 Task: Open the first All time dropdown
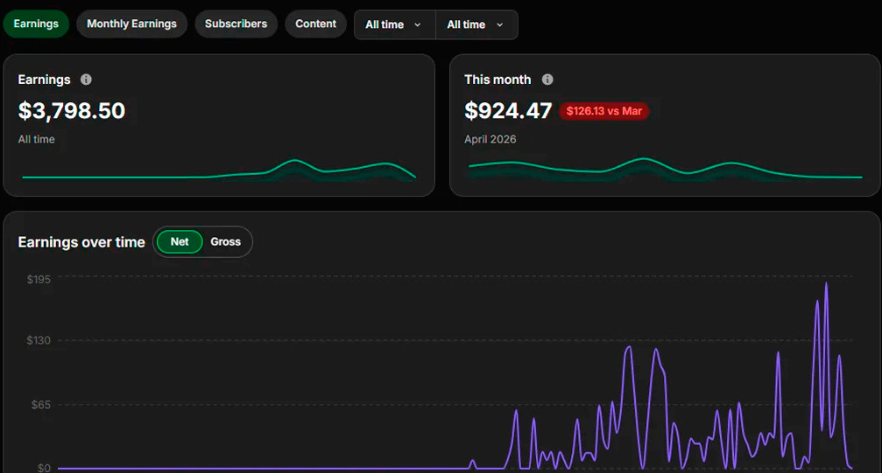pos(394,24)
